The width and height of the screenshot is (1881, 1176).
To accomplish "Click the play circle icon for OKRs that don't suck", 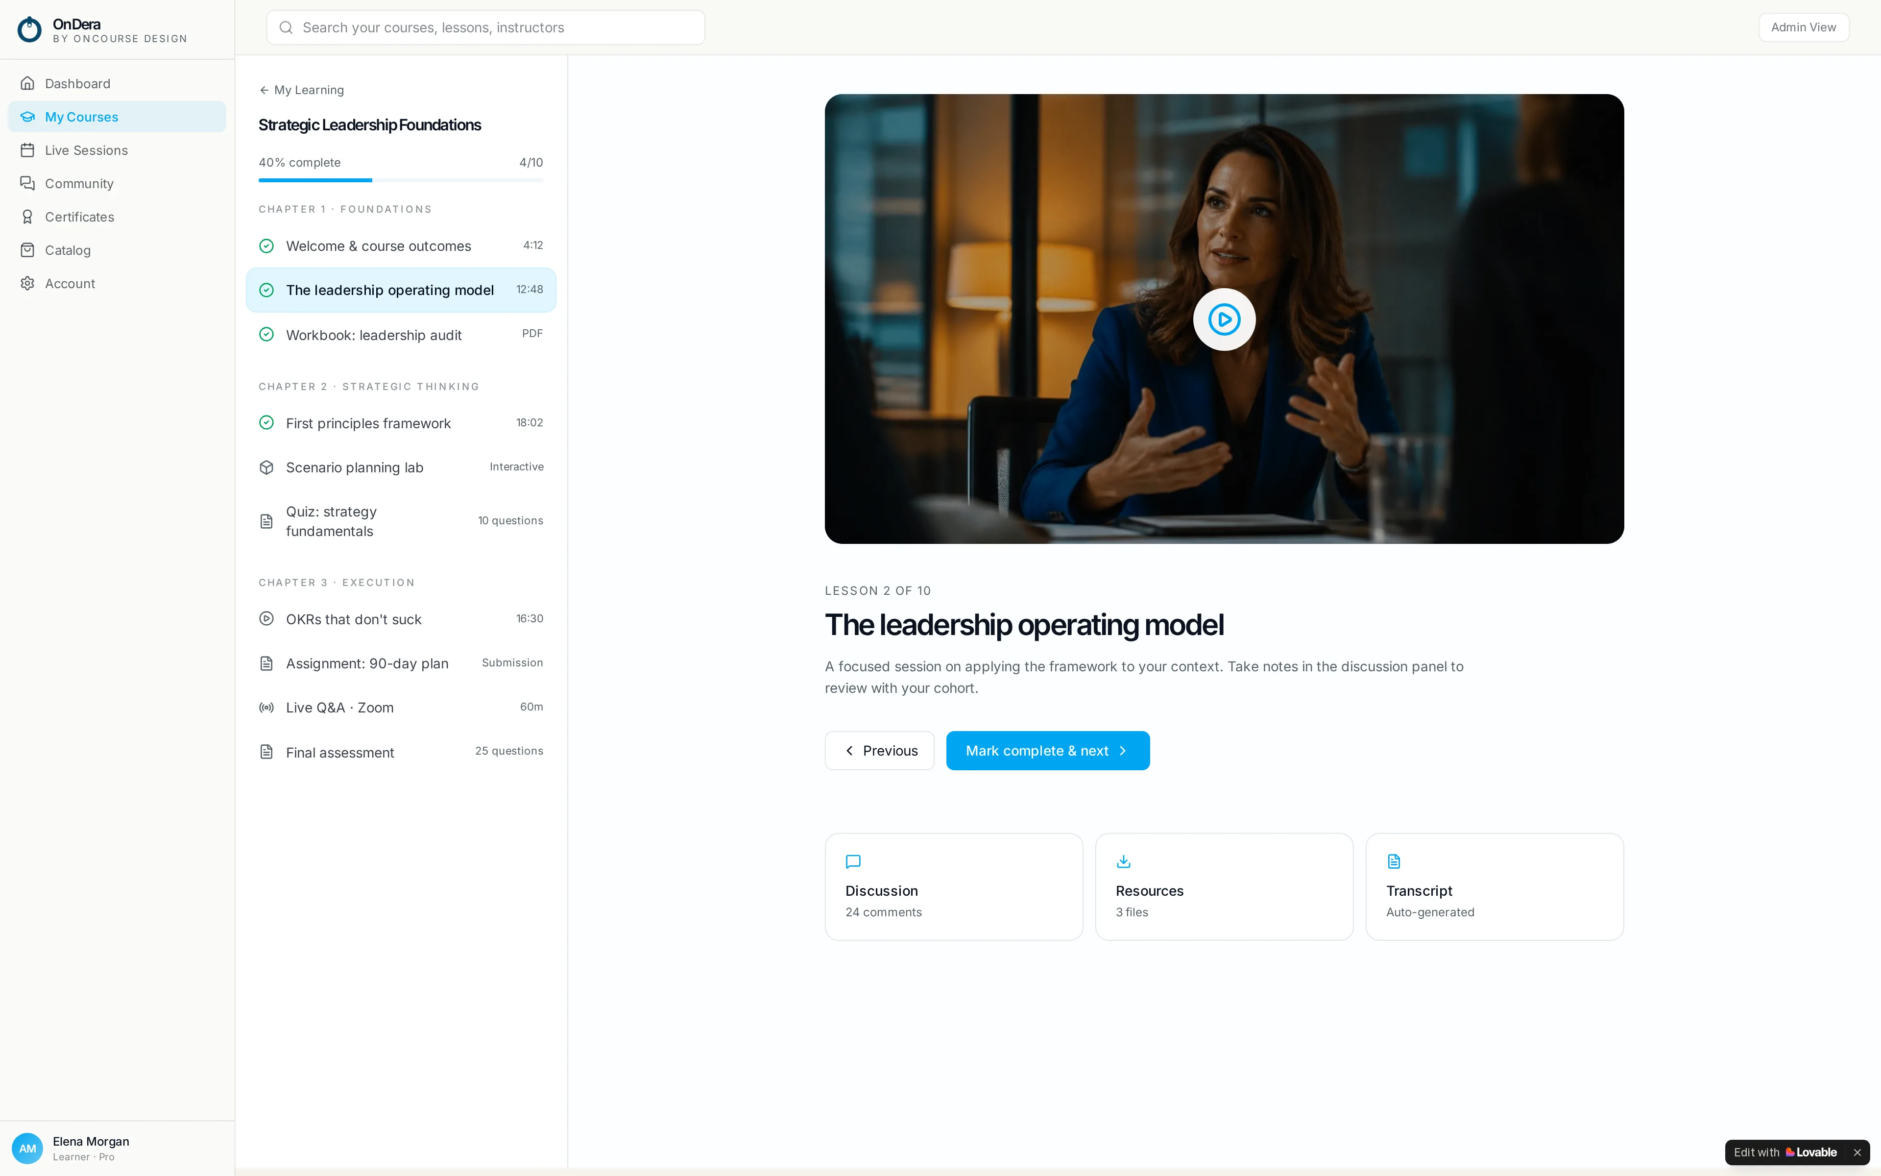I will (266, 619).
